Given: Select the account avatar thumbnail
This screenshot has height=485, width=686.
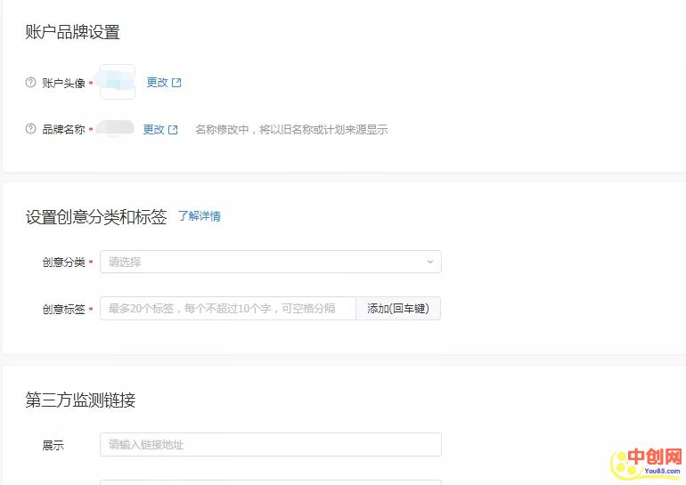Looking at the screenshot, I should (x=117, y=82).
